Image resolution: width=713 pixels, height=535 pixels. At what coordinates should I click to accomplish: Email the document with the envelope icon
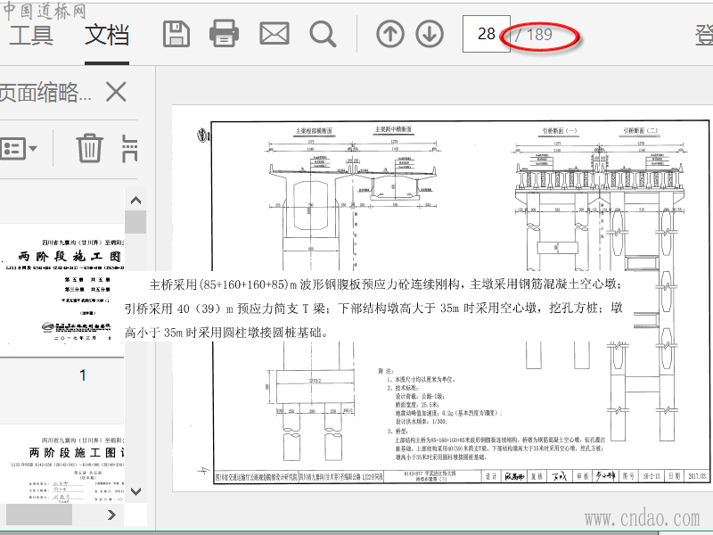pos(275,34)
